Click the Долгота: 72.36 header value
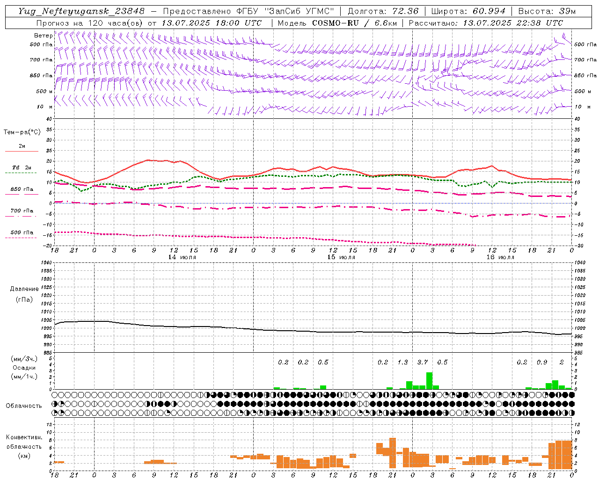This screenshot has width=599, height=479. pyautogui.click(x=383, y=11)
